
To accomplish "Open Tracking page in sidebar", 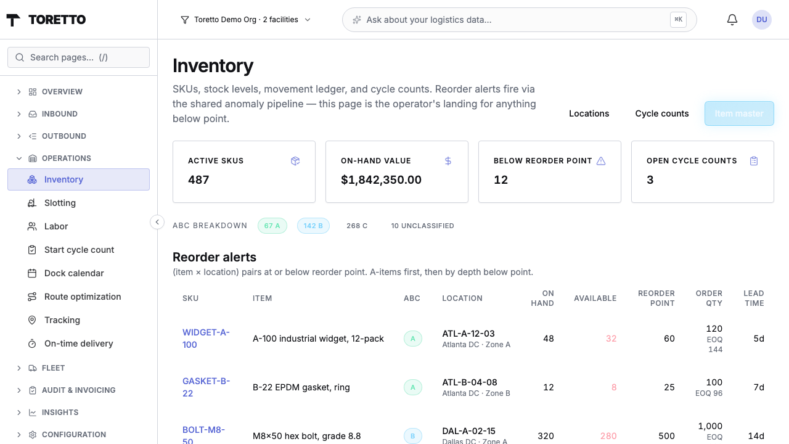I will coord(78,320).
